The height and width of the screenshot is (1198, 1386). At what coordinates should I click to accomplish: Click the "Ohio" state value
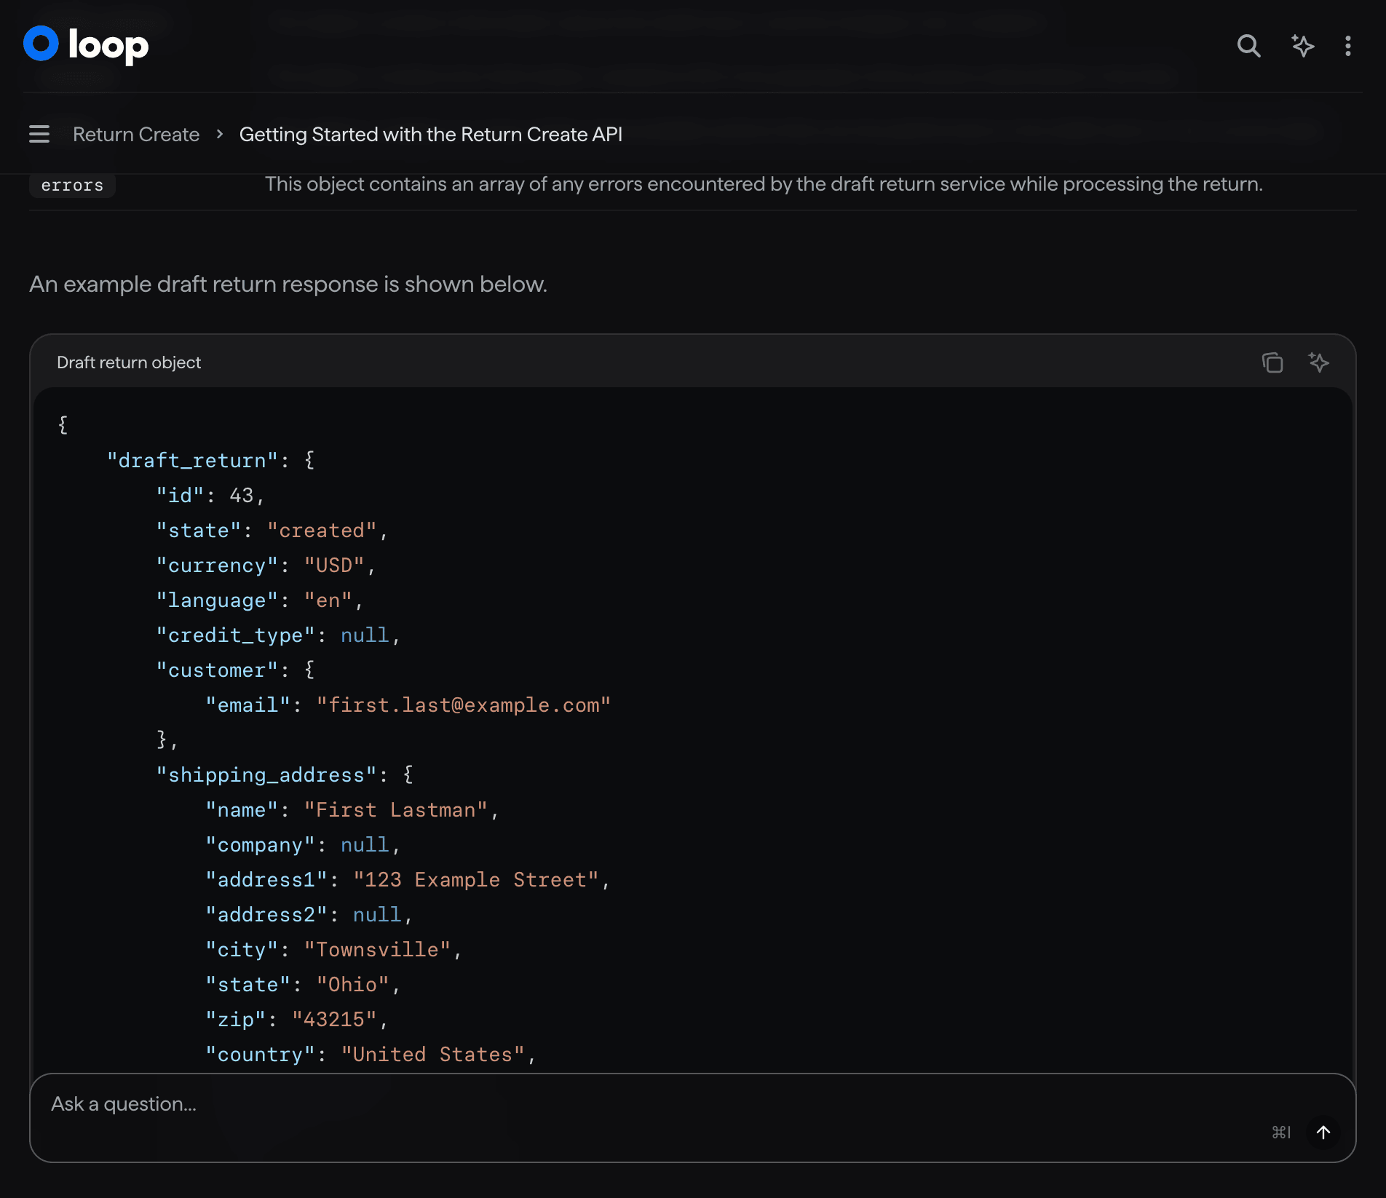pyautogui.click(x=353, y=985)
